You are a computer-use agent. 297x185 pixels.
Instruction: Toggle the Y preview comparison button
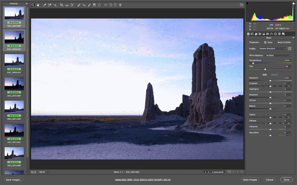pyautogui.click(x=229, y=172)
